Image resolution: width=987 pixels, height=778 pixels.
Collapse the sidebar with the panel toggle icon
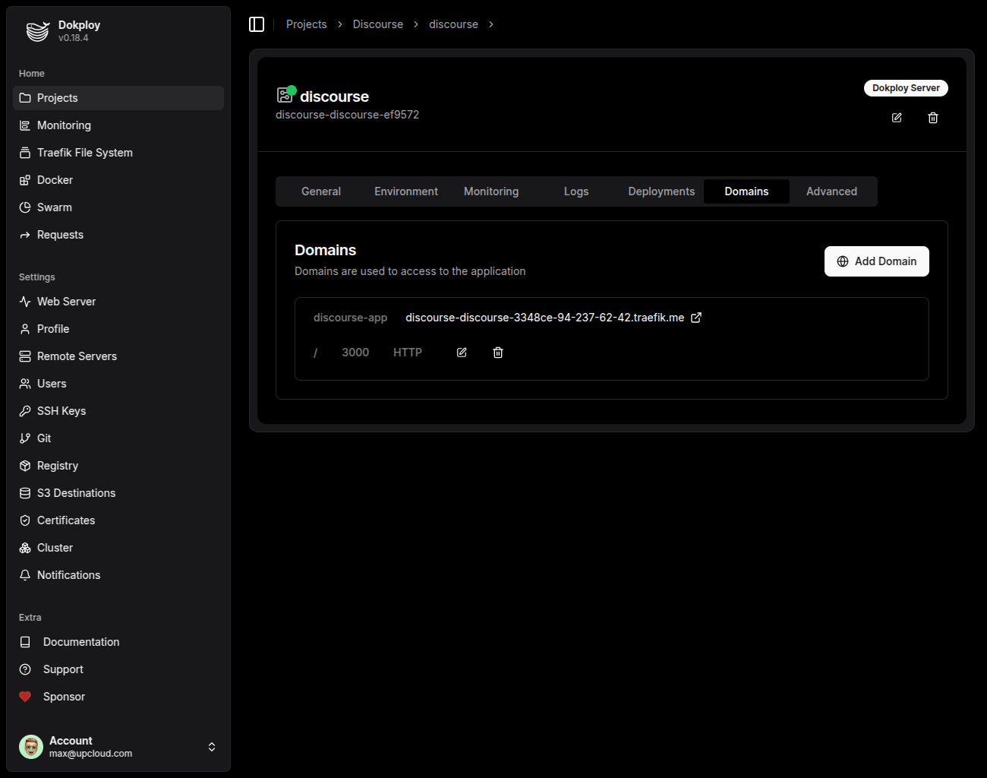(x=257, y=24)
